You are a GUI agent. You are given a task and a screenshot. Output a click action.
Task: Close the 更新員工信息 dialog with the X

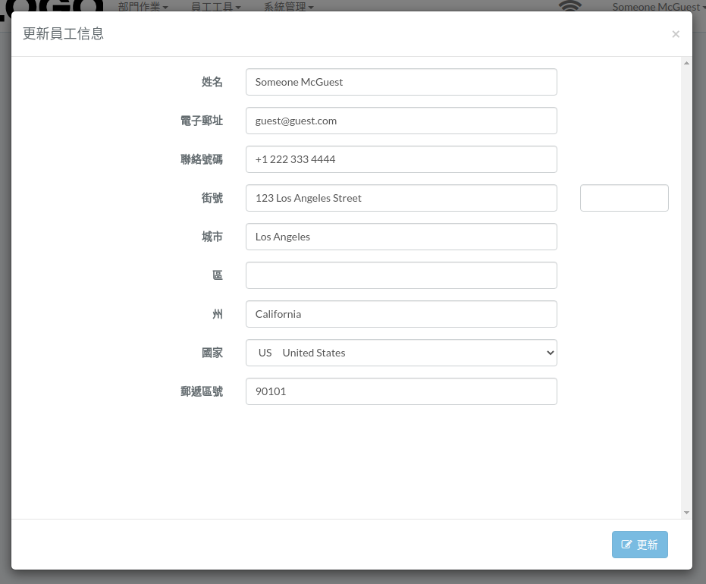point(676,34)
